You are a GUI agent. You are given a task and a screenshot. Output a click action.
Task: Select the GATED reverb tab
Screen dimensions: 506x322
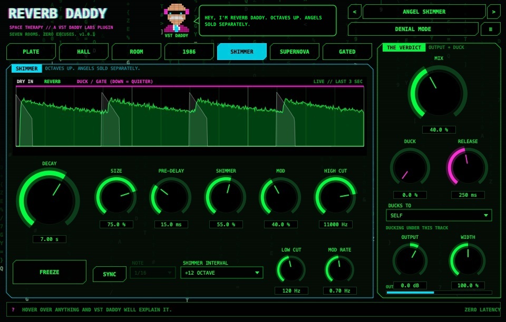(347, 52)
